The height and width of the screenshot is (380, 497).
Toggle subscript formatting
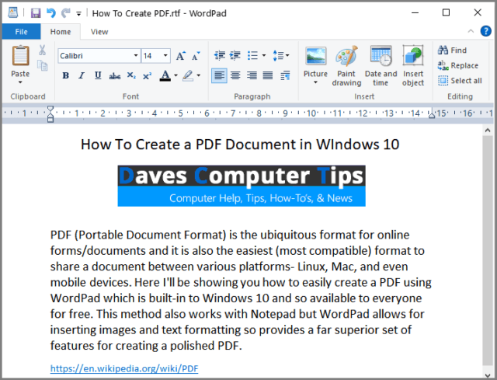click(131, 75)
